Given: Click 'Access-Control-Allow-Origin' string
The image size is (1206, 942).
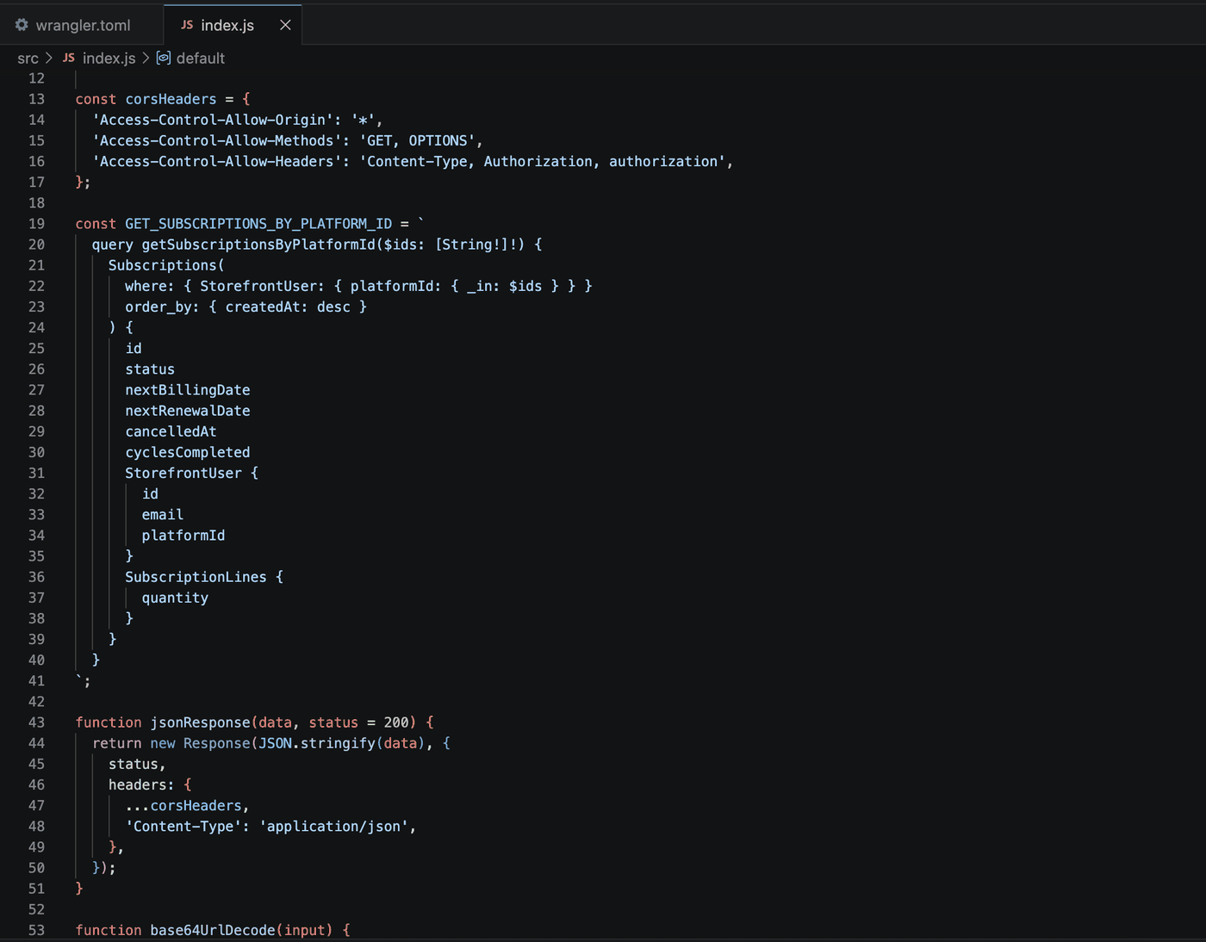Looking at the screenshot, I should (213, 120).
